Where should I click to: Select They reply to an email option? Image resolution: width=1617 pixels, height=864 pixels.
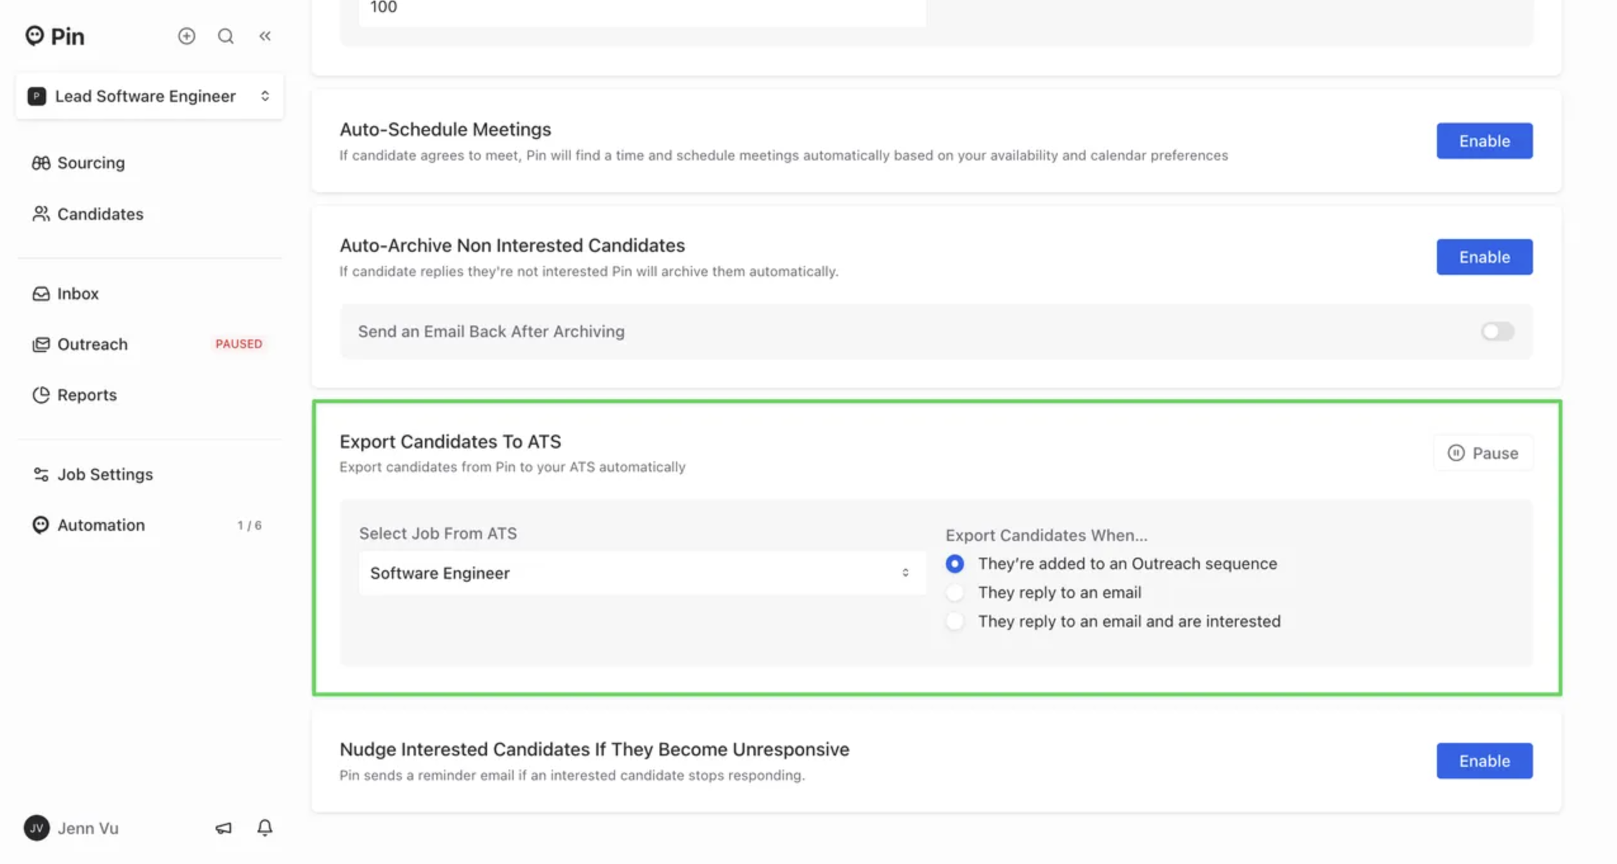(954, 592)
